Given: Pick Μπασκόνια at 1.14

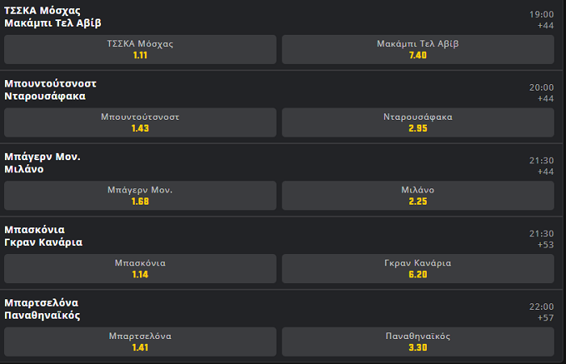Looking at the screenshot, I should click(140, 269).
